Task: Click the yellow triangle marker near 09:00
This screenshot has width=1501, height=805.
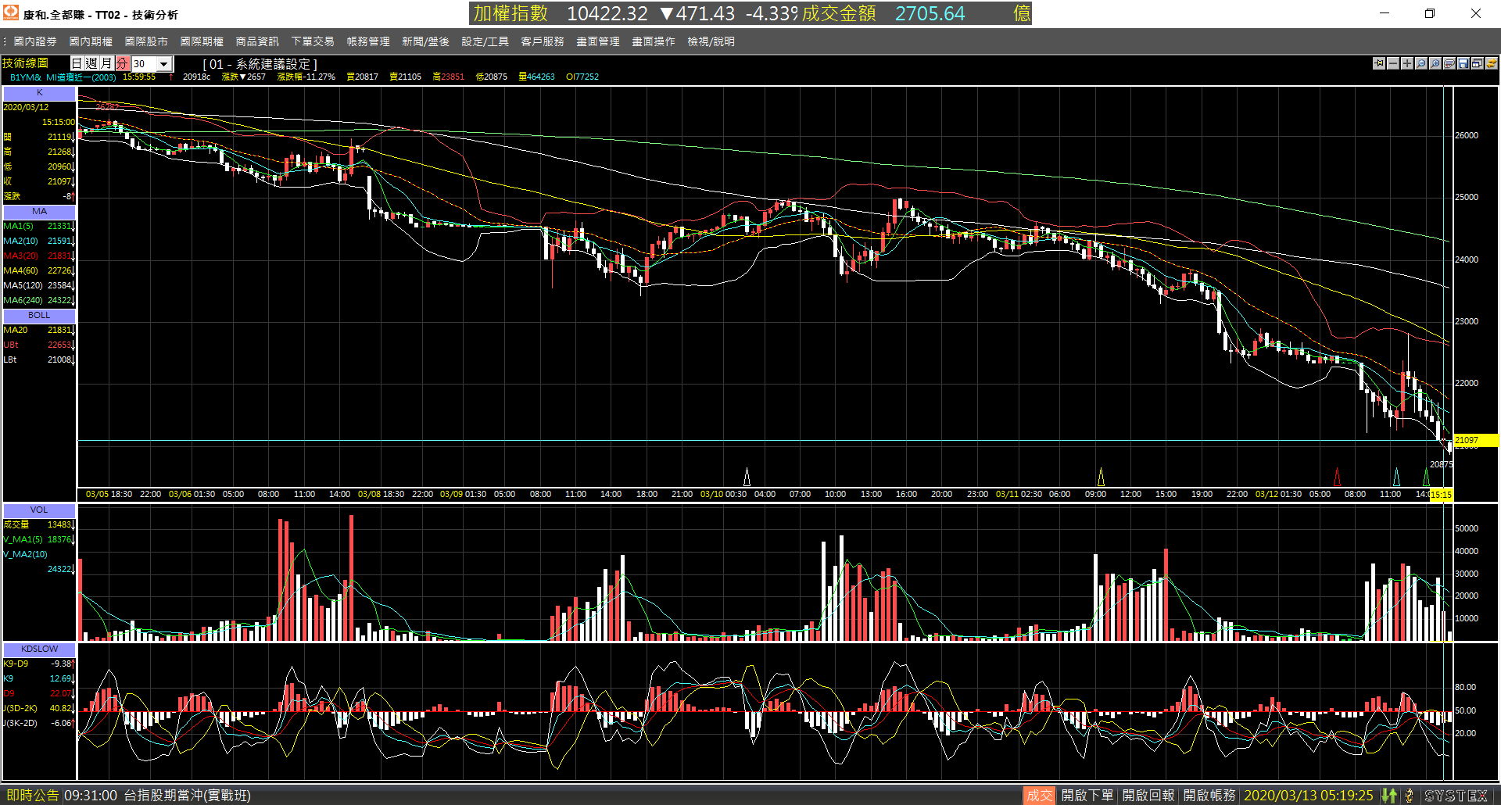Action: pos(1101,477)
